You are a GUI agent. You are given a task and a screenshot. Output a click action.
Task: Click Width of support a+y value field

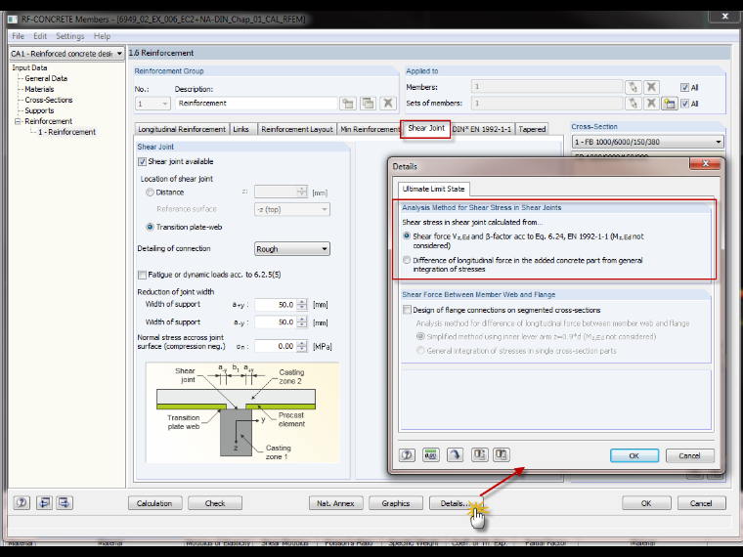[x=276, y=305]
